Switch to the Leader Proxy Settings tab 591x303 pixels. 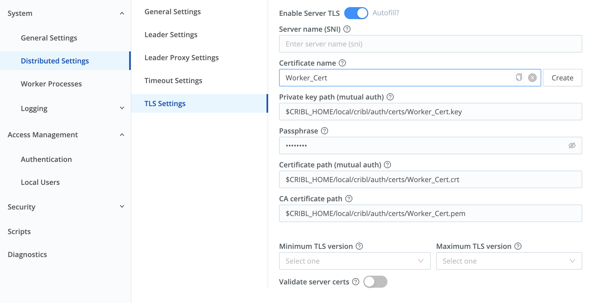tap(181, 57)
